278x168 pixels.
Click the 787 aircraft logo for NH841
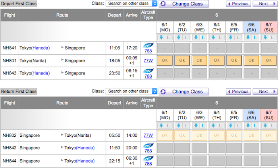coord(148,45)
